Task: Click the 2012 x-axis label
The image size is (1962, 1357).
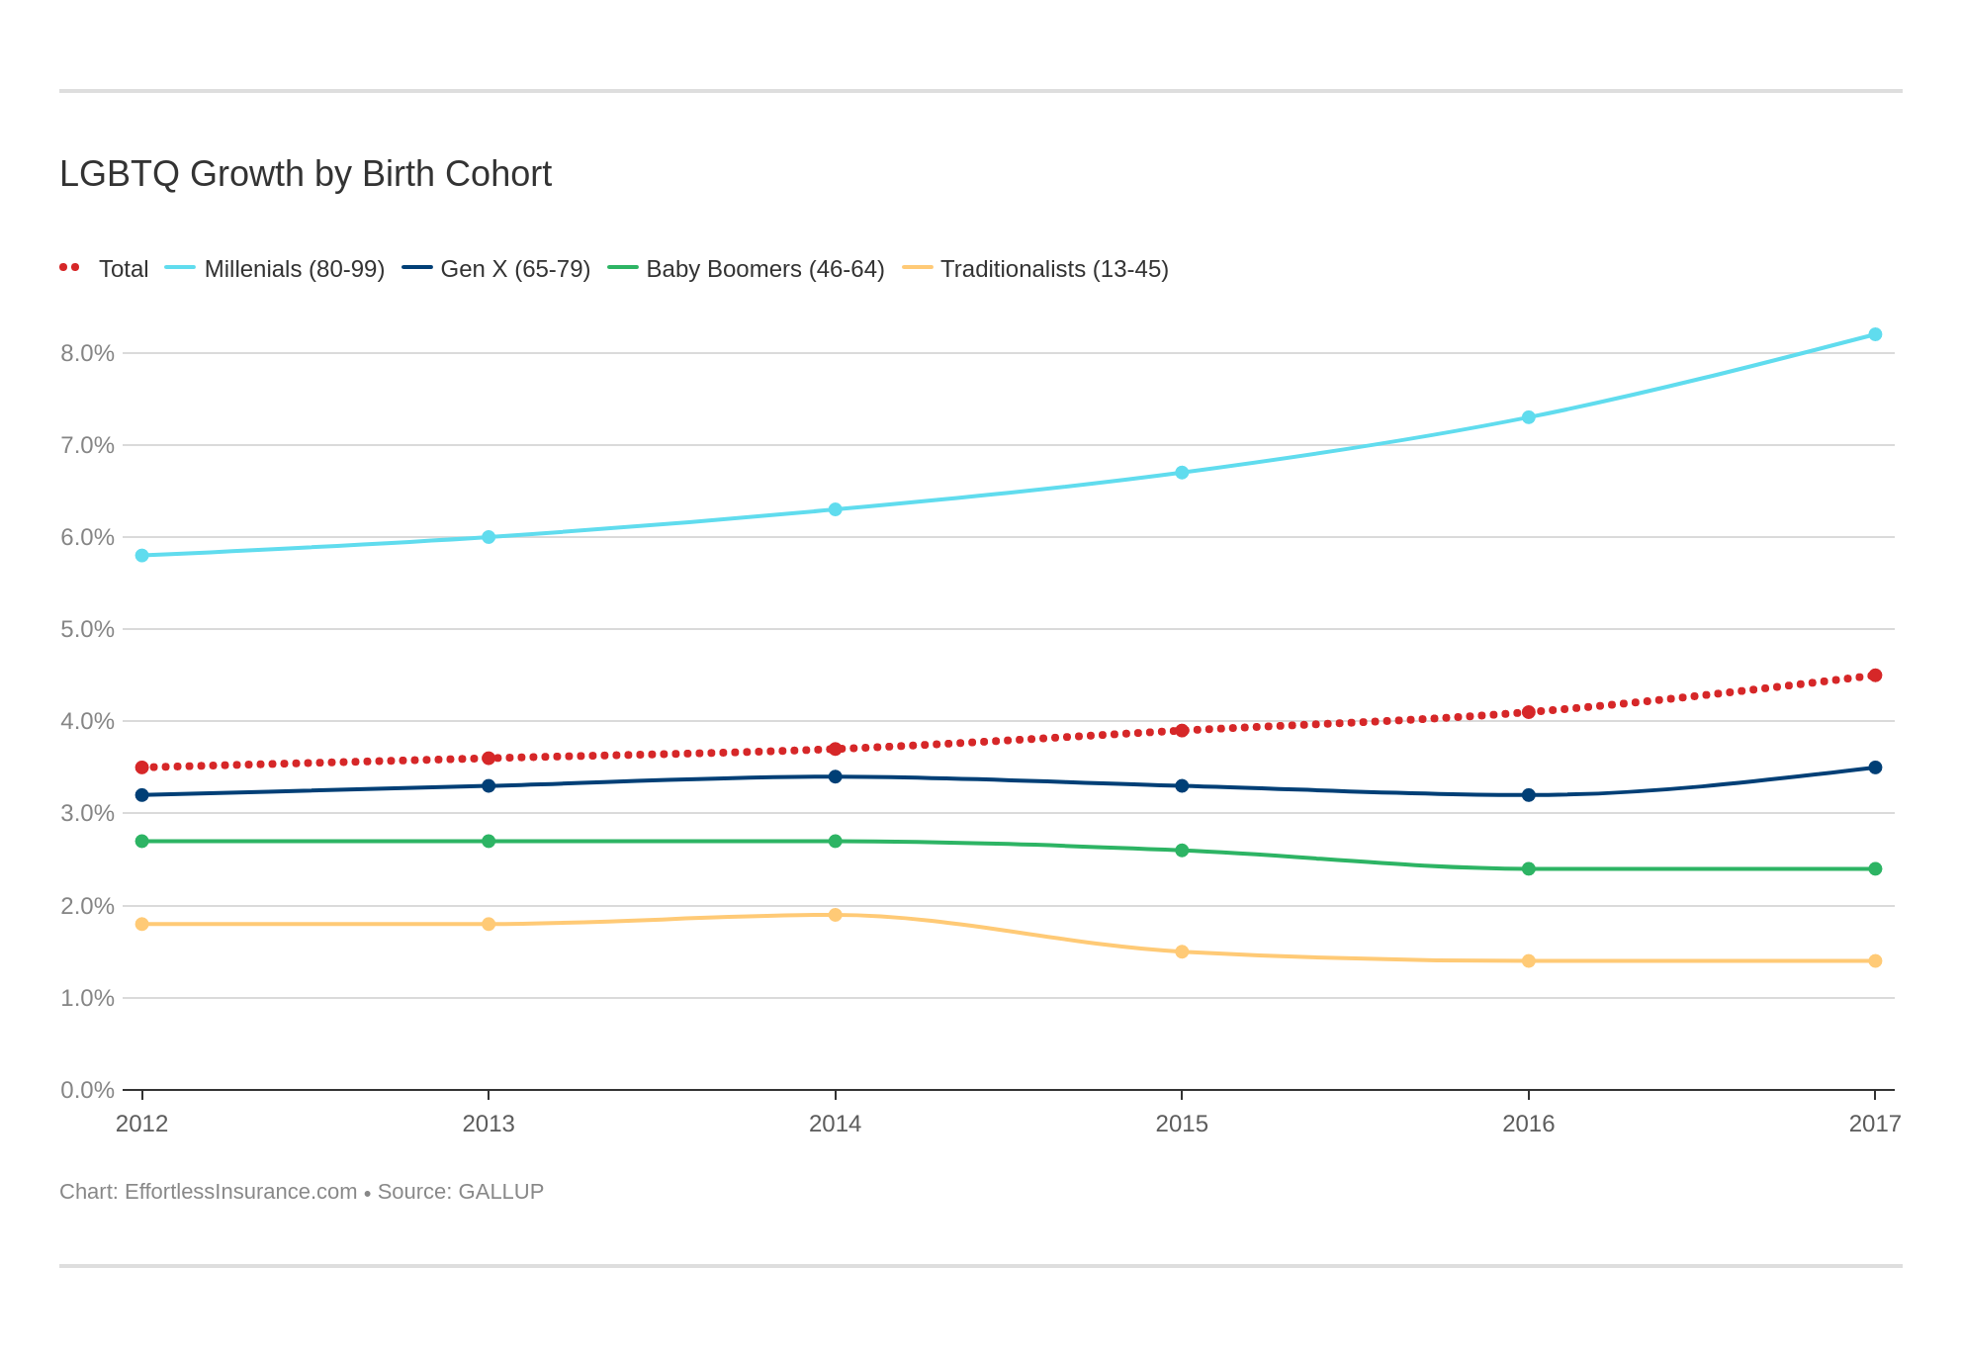Action: pyautogui.click(x=142, y=1124)
